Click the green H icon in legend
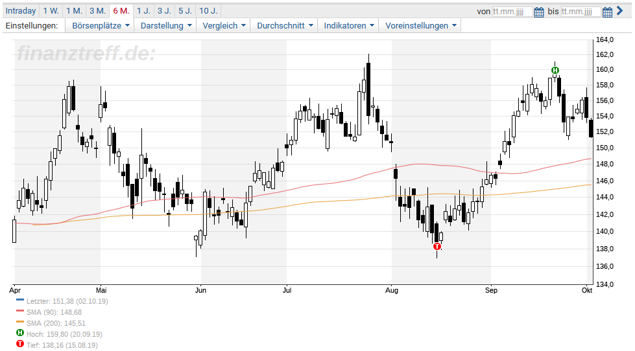 20,333
